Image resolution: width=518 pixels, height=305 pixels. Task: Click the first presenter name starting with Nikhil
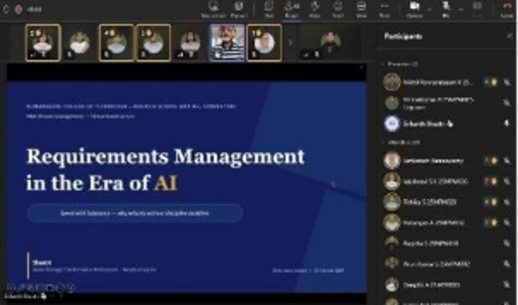pos(439,83)
